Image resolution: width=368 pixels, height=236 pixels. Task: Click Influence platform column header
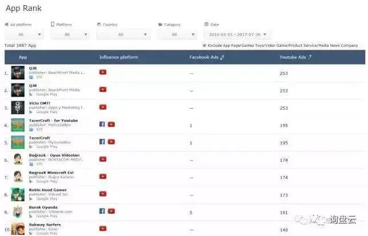(118, 57)
